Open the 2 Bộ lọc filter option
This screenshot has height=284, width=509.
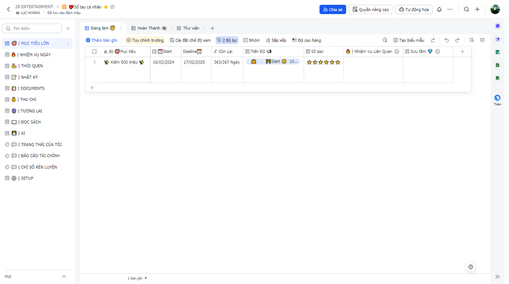pyautogui.click(x=227, y=41)
